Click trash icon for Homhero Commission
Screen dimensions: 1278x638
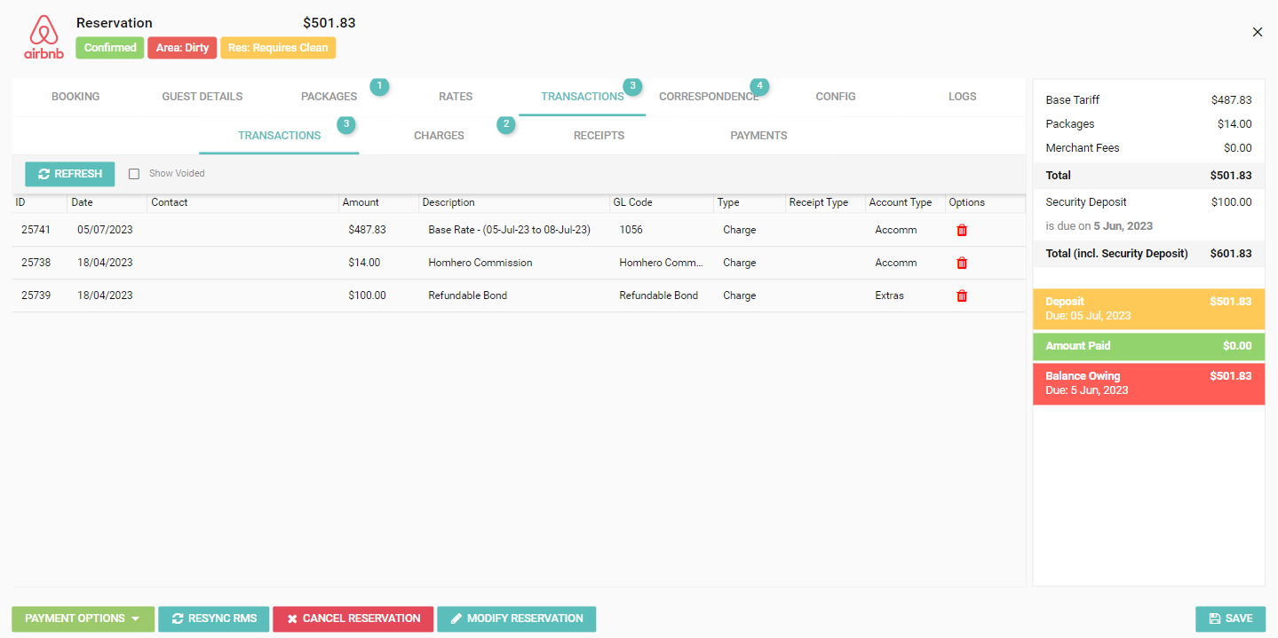(x=961, y=264)
